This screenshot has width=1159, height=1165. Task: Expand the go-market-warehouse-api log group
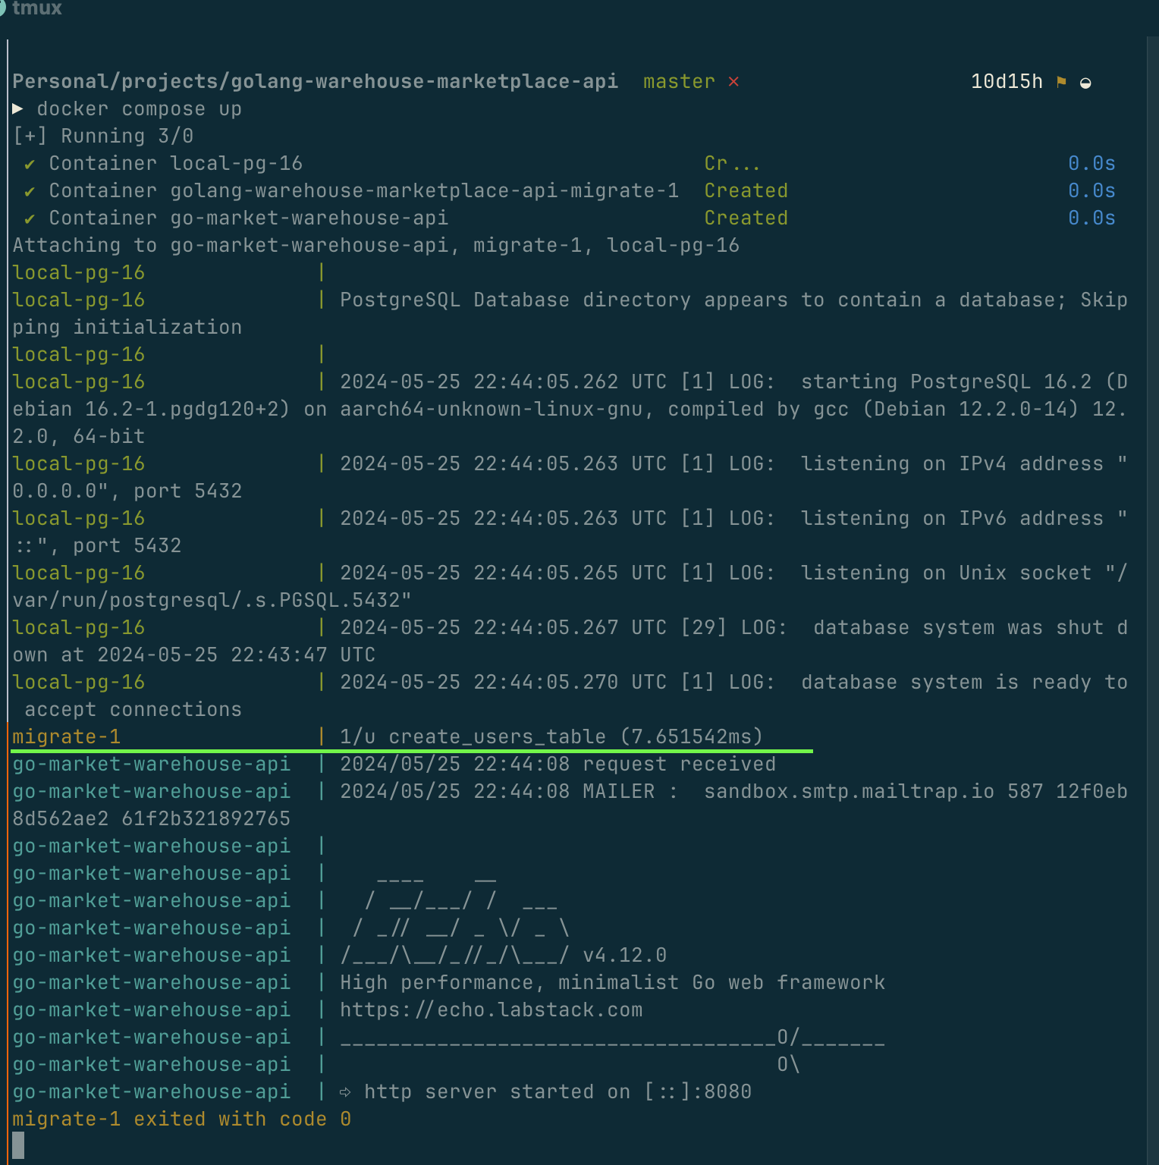[x=151, y=764]
